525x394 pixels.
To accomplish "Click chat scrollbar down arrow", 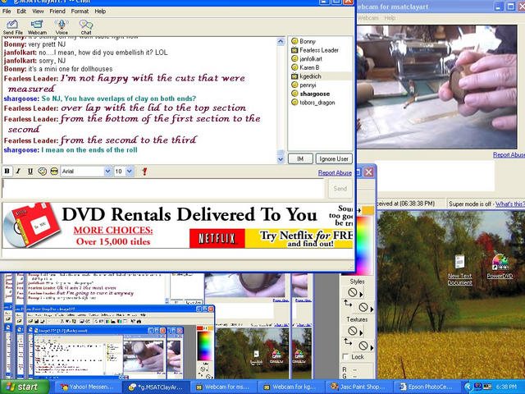I will click(x=281, y=159).
